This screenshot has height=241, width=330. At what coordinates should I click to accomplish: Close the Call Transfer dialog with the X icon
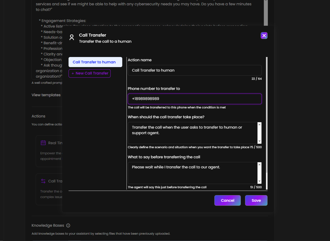pyautogui.click(x=264, y=36)
